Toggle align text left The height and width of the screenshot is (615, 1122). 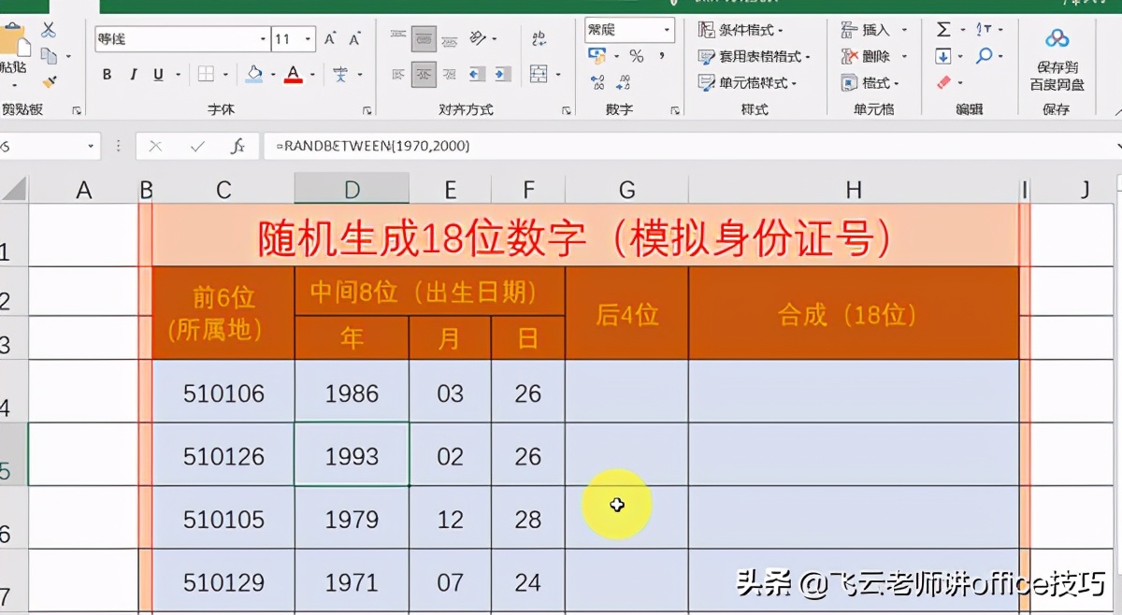point(398,74)
